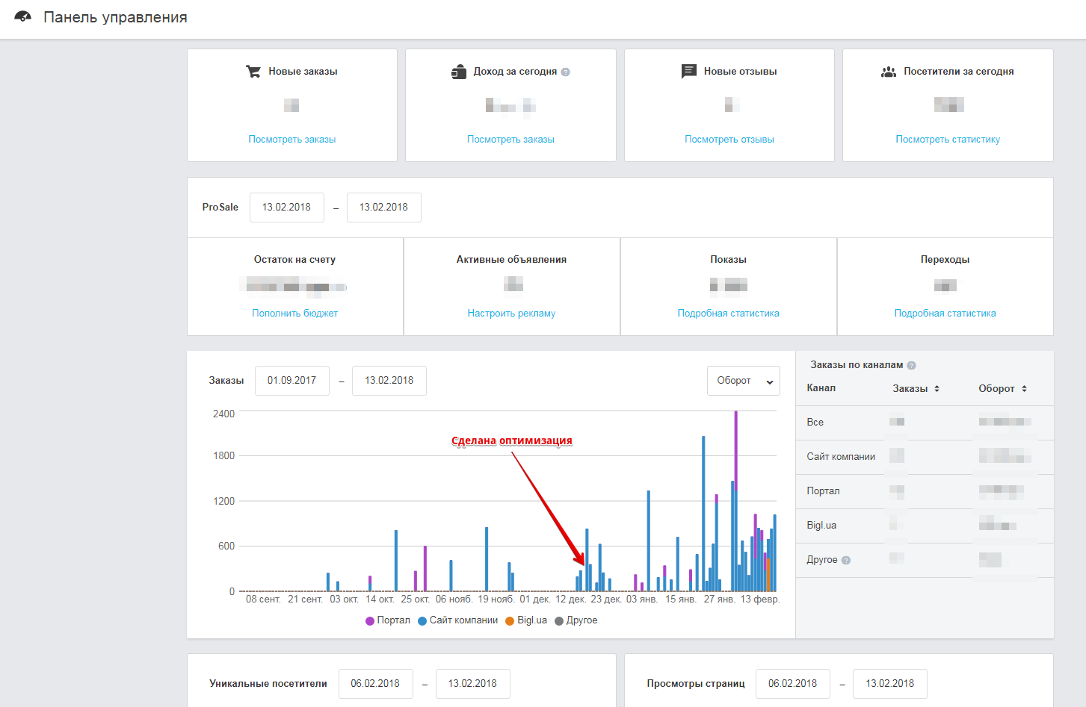Open Посмотреть заказы under Новые заказы

pyautogui.click(x=292, y=140)
